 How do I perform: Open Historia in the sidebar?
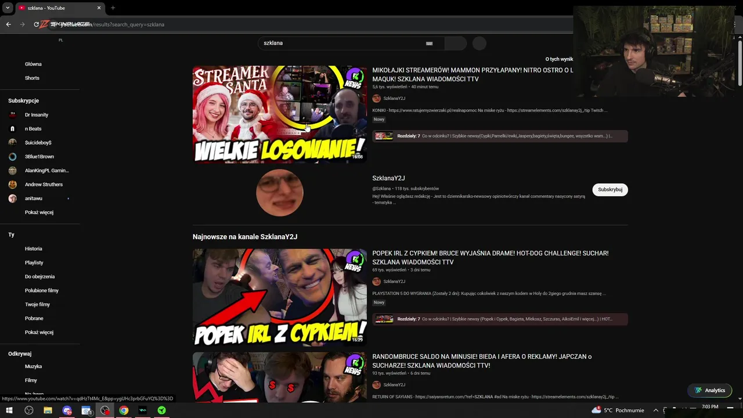33,248
